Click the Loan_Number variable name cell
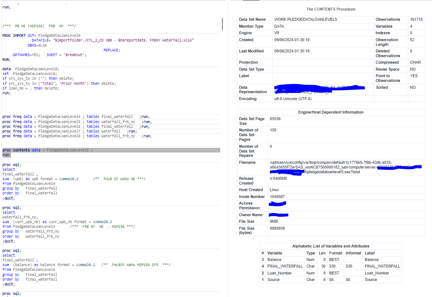Screen dimensions: 432x297 (x=279, y=273)
